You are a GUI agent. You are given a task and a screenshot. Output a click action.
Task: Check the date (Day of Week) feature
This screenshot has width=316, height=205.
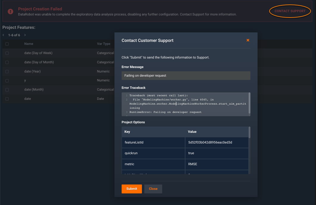pos(7,53)
